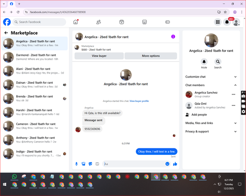Viewport: 246px width, 196px height.
Task: Open the account profile avatar menu
Action: coord(236,22)
